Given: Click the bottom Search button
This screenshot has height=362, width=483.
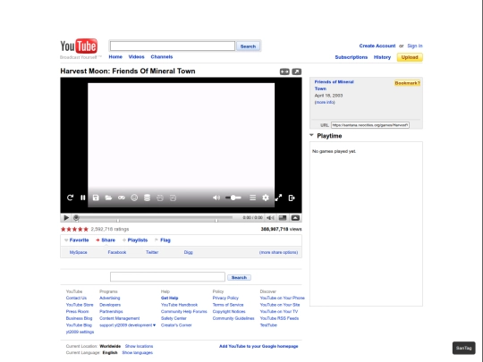Looking at the screenshot, I should 239,278.
